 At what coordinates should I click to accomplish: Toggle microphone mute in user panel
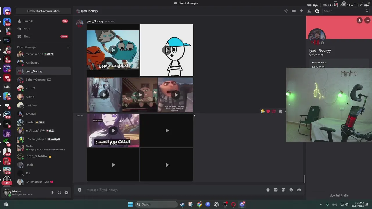coord(52,192)
